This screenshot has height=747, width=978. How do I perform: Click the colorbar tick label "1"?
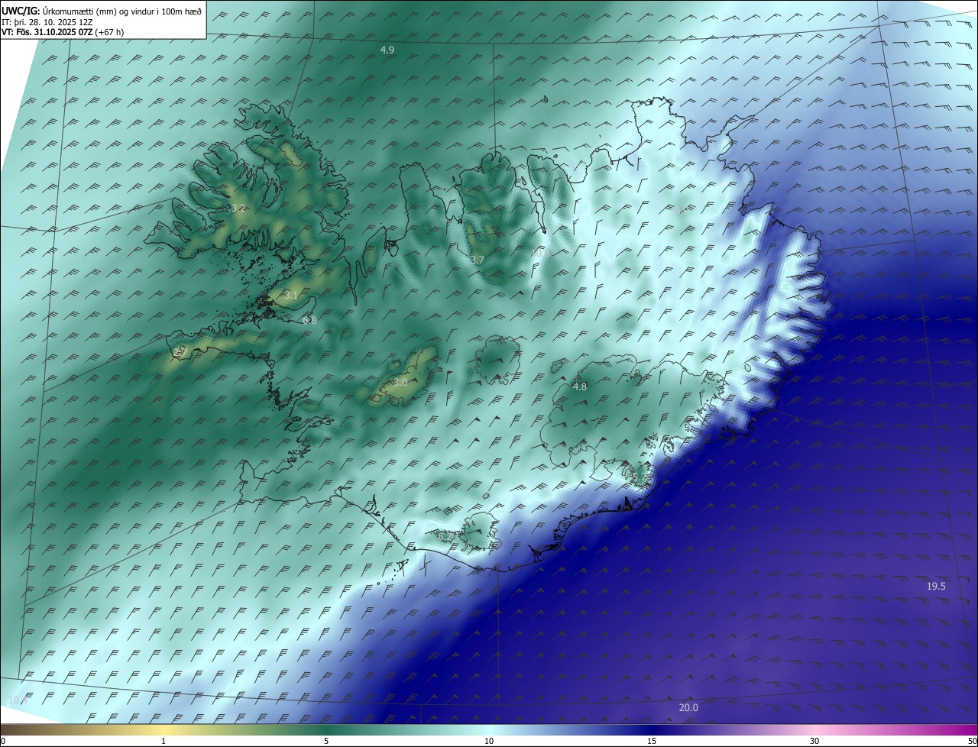pos(164,741)
